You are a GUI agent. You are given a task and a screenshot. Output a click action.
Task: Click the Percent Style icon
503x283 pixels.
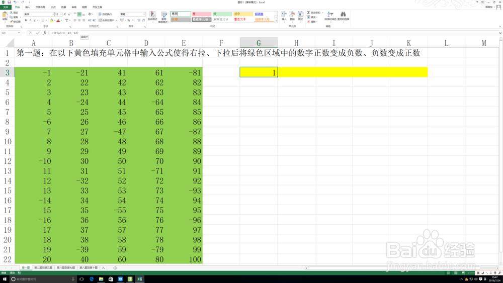click(129, 20)
